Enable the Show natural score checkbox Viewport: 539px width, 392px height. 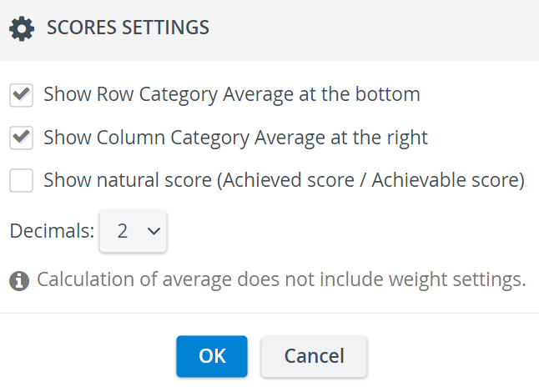coord(22,180)
